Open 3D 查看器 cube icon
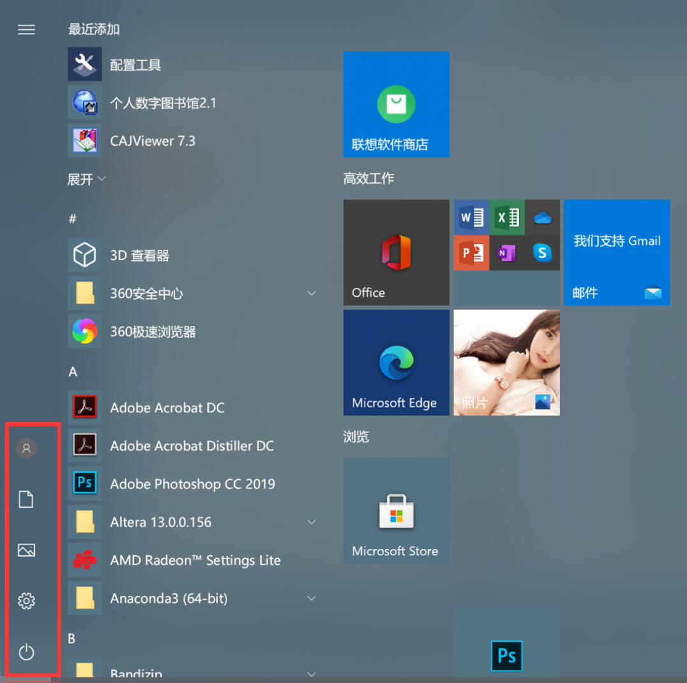 point(85,255)
